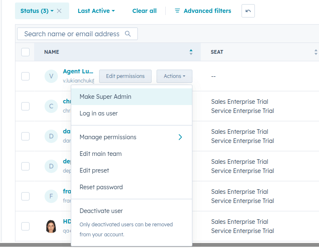
Task: Expand the Manage permissions submenu chevron
Action: tap(180, 137)
